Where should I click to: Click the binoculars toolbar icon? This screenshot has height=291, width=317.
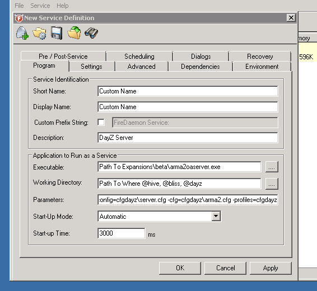91,33
